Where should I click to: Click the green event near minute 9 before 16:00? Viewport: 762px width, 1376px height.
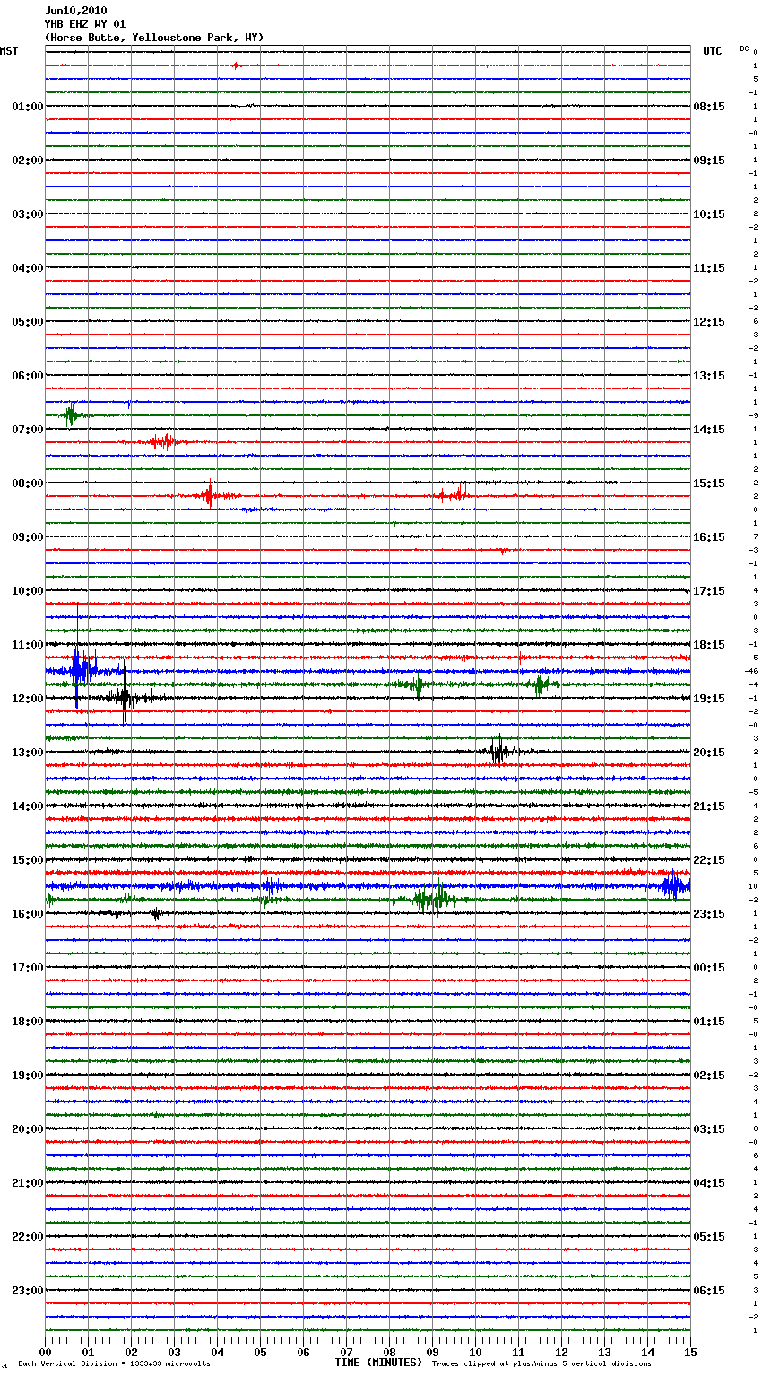coord(435,899)
